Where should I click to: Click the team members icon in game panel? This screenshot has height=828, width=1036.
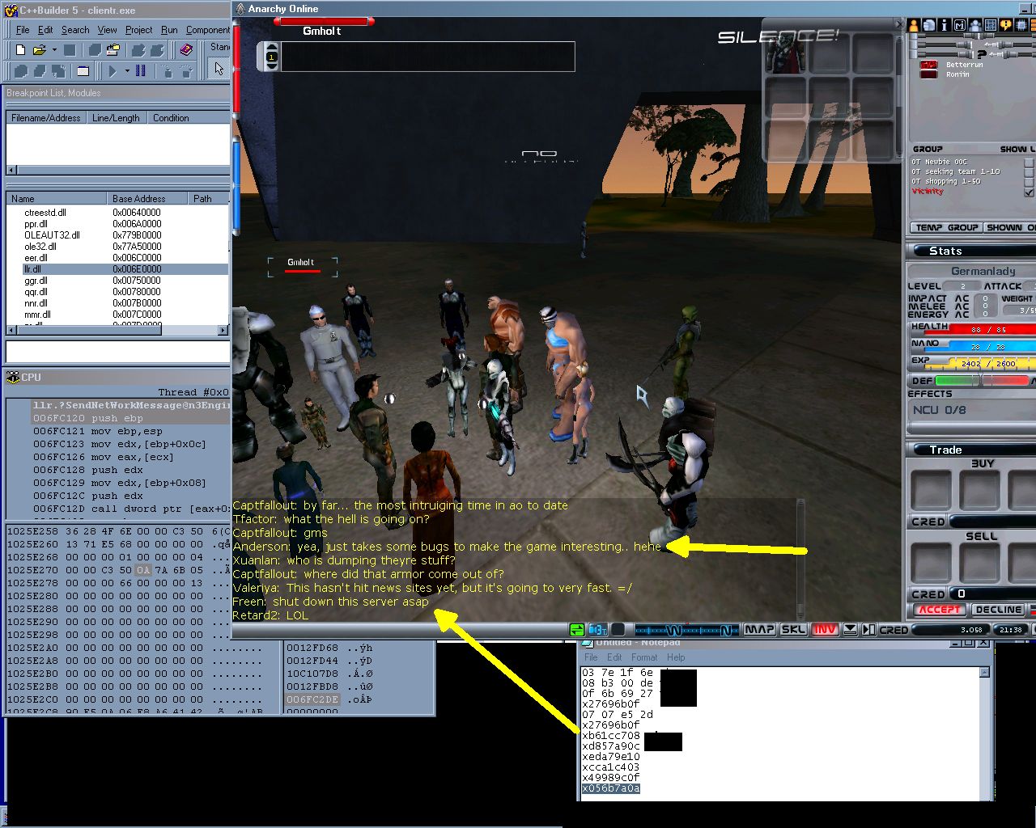point(975,25)
